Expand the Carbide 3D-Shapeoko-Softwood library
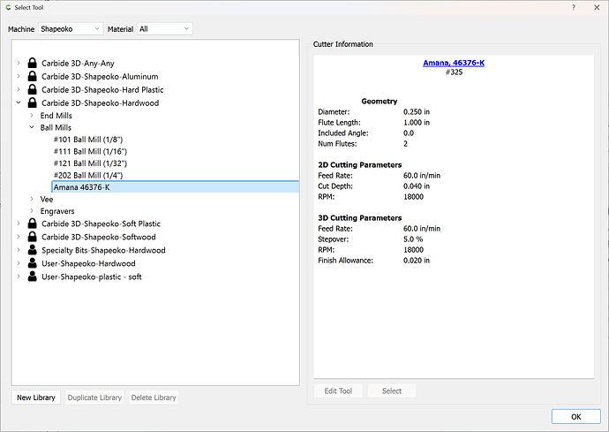 [x=19, y=237]
